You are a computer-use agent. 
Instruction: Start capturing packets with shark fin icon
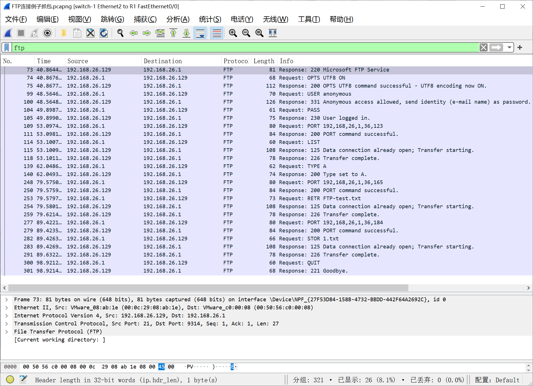pos(8,33)
